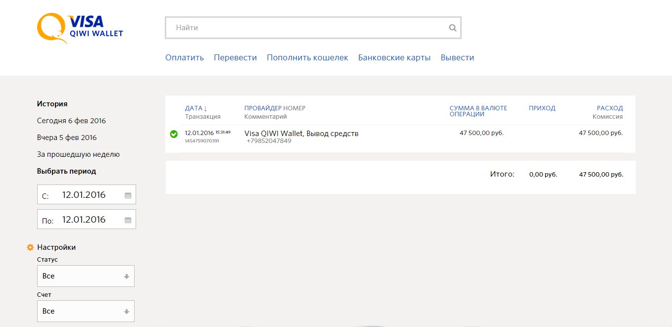The width and height of the screenshot is (672, 327).
Task: Click the transaction time 15:31:49
Action: tap(223, 132)
